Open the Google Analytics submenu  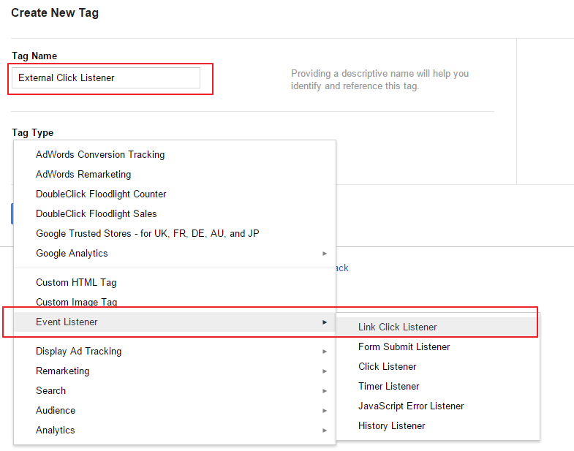pyautogui.click(x=175, y=254)
